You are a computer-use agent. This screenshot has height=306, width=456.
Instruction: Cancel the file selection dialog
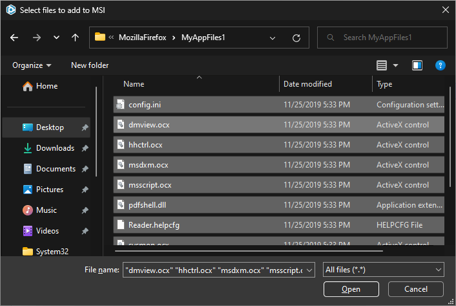pos(415,289)
